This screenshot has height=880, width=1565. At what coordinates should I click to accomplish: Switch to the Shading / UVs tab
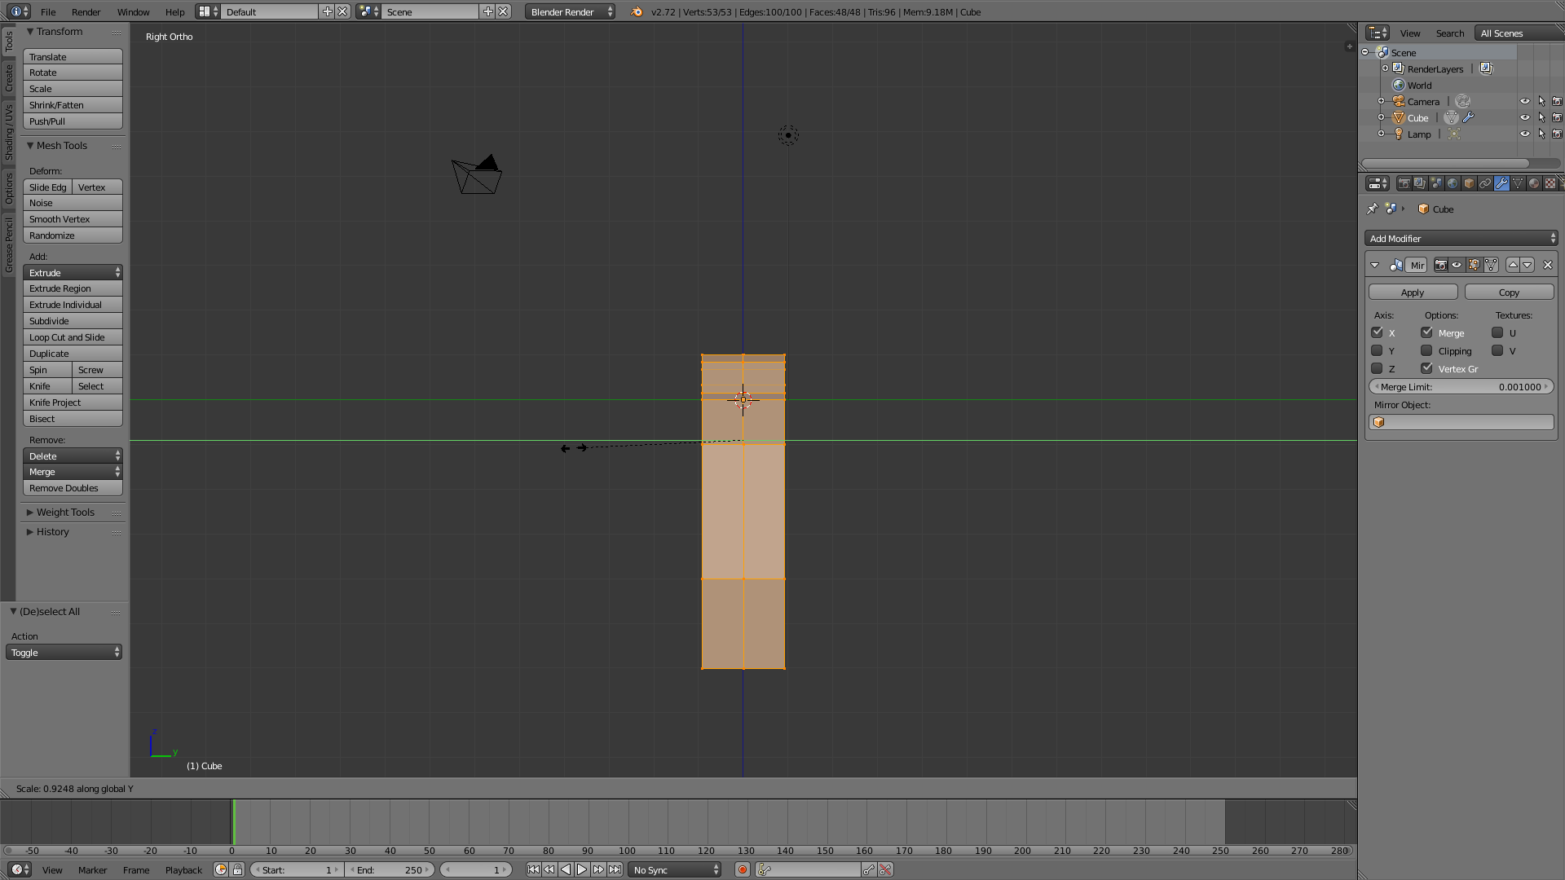[9, 130]
